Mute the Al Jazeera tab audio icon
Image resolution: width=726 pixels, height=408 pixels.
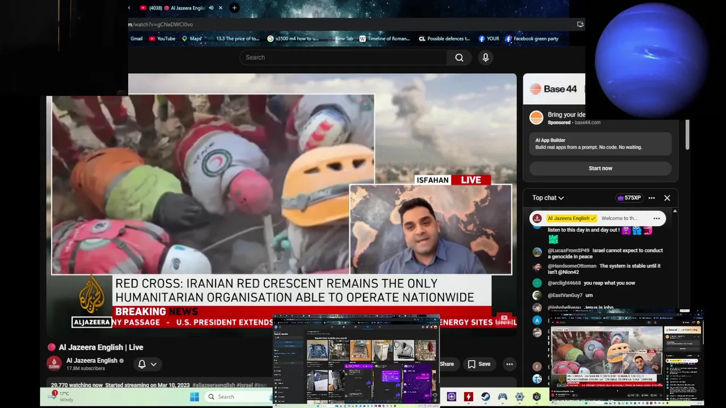coord(211,8)
